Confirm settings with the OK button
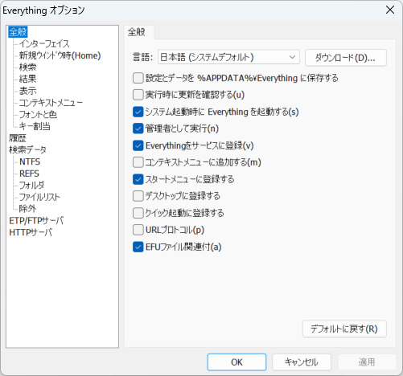Viewport: 403px width, 376px height. 236,362
